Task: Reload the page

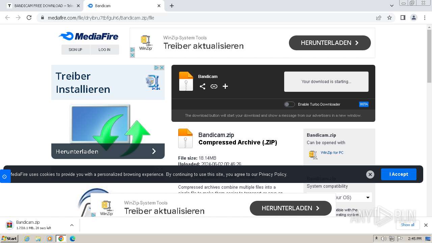Action: click(29, 18)
